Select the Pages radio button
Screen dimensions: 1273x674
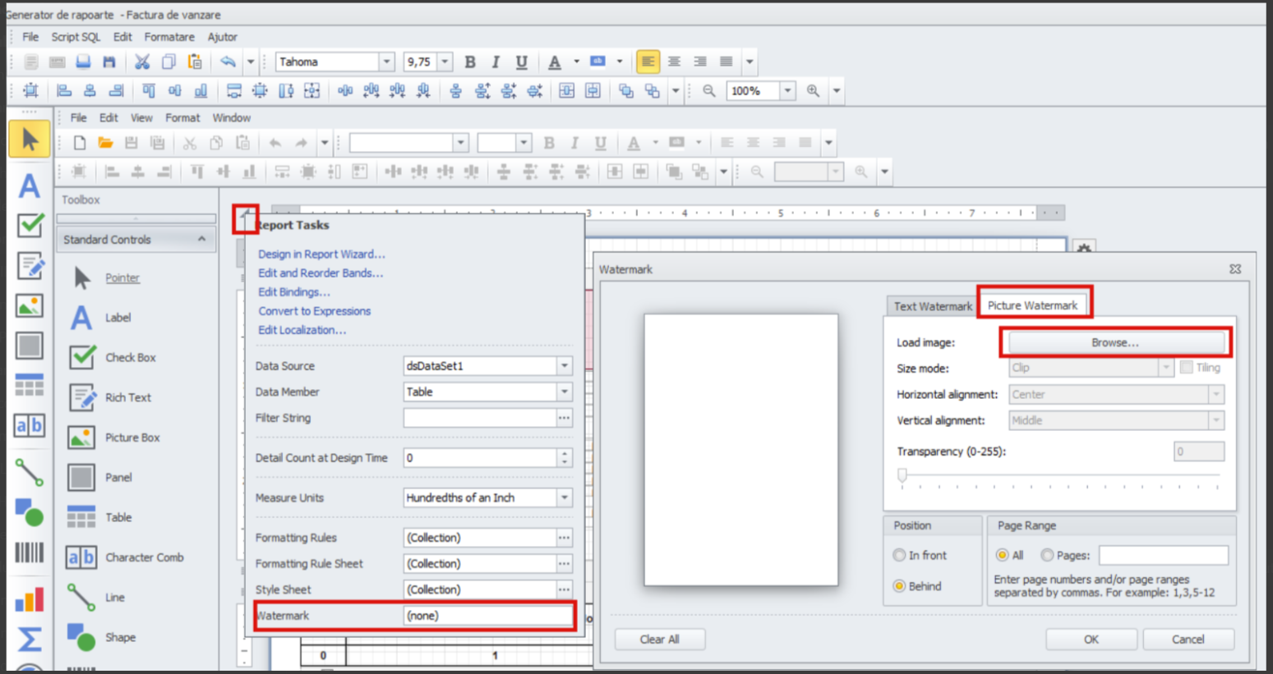click(1047, 556)
